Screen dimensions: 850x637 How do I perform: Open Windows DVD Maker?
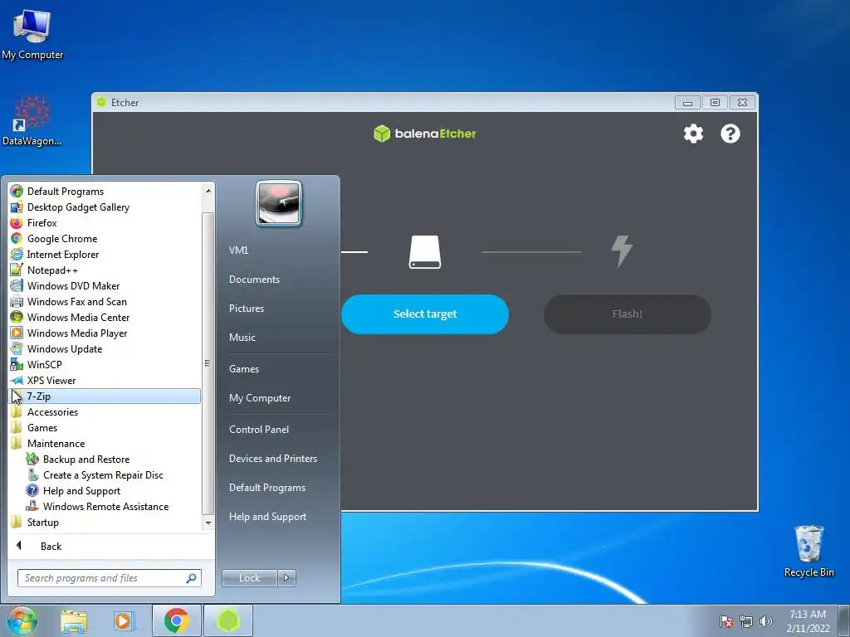105,285
